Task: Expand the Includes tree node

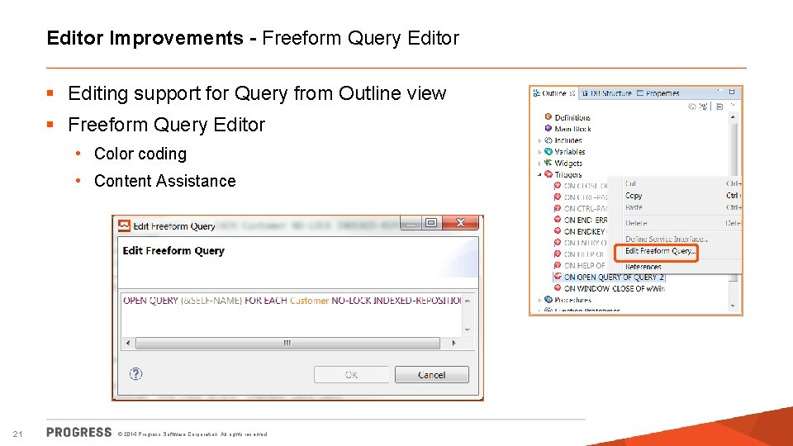Action: point(539,140)
